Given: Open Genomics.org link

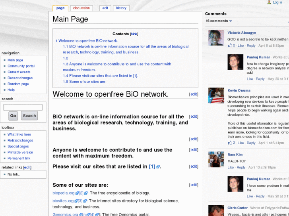Looking at the screenshot, I should (65, 214).
